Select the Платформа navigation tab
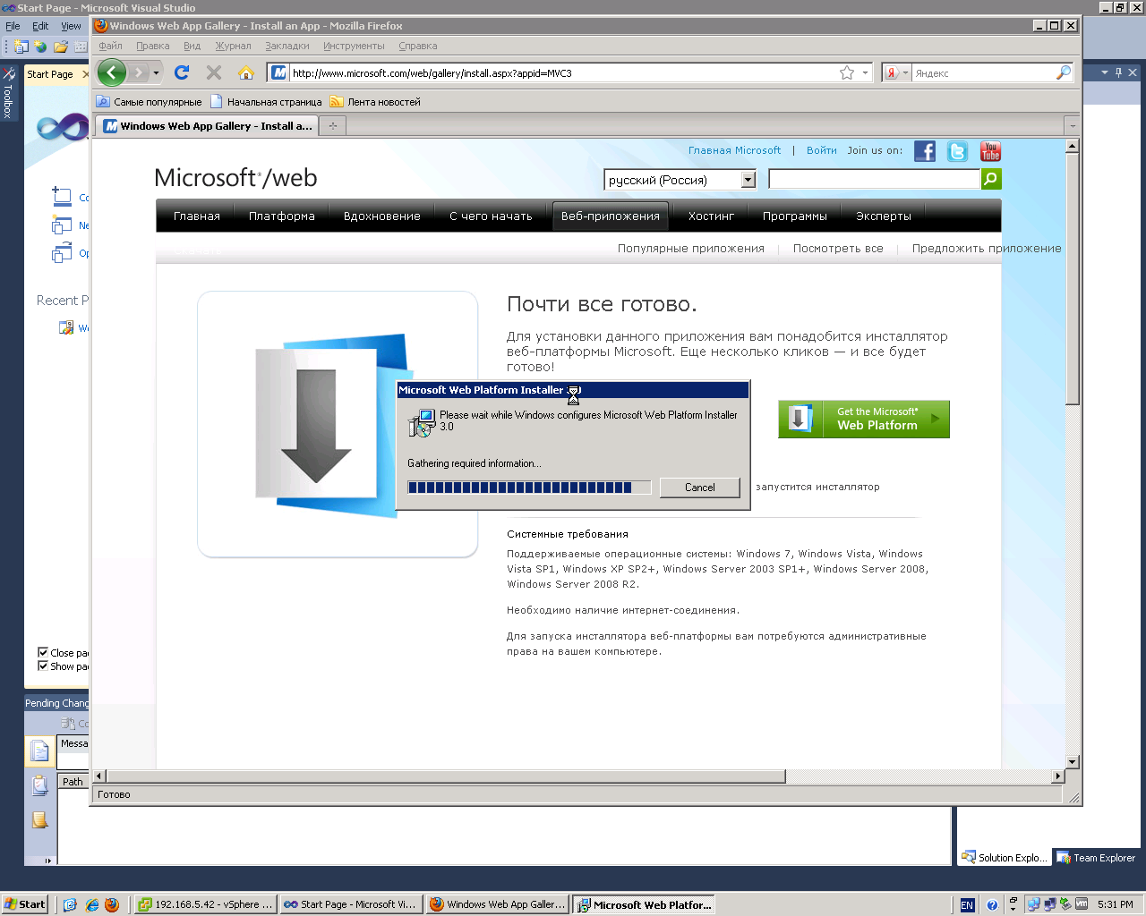This screenshot has width=1146, height=916. pyautogui.click(x=282, y=216)
